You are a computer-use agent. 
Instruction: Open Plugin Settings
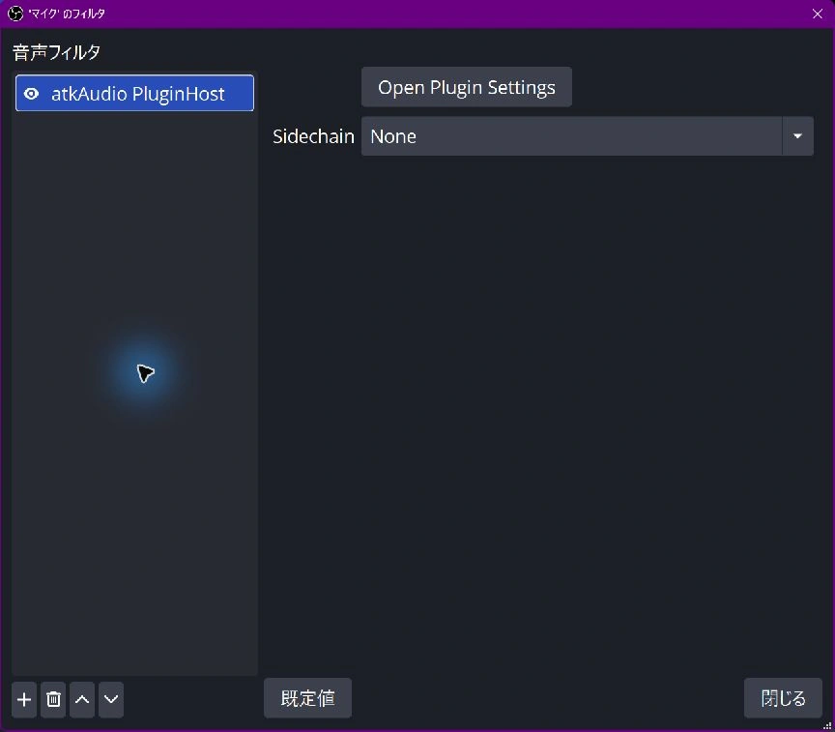coord(467,87)
